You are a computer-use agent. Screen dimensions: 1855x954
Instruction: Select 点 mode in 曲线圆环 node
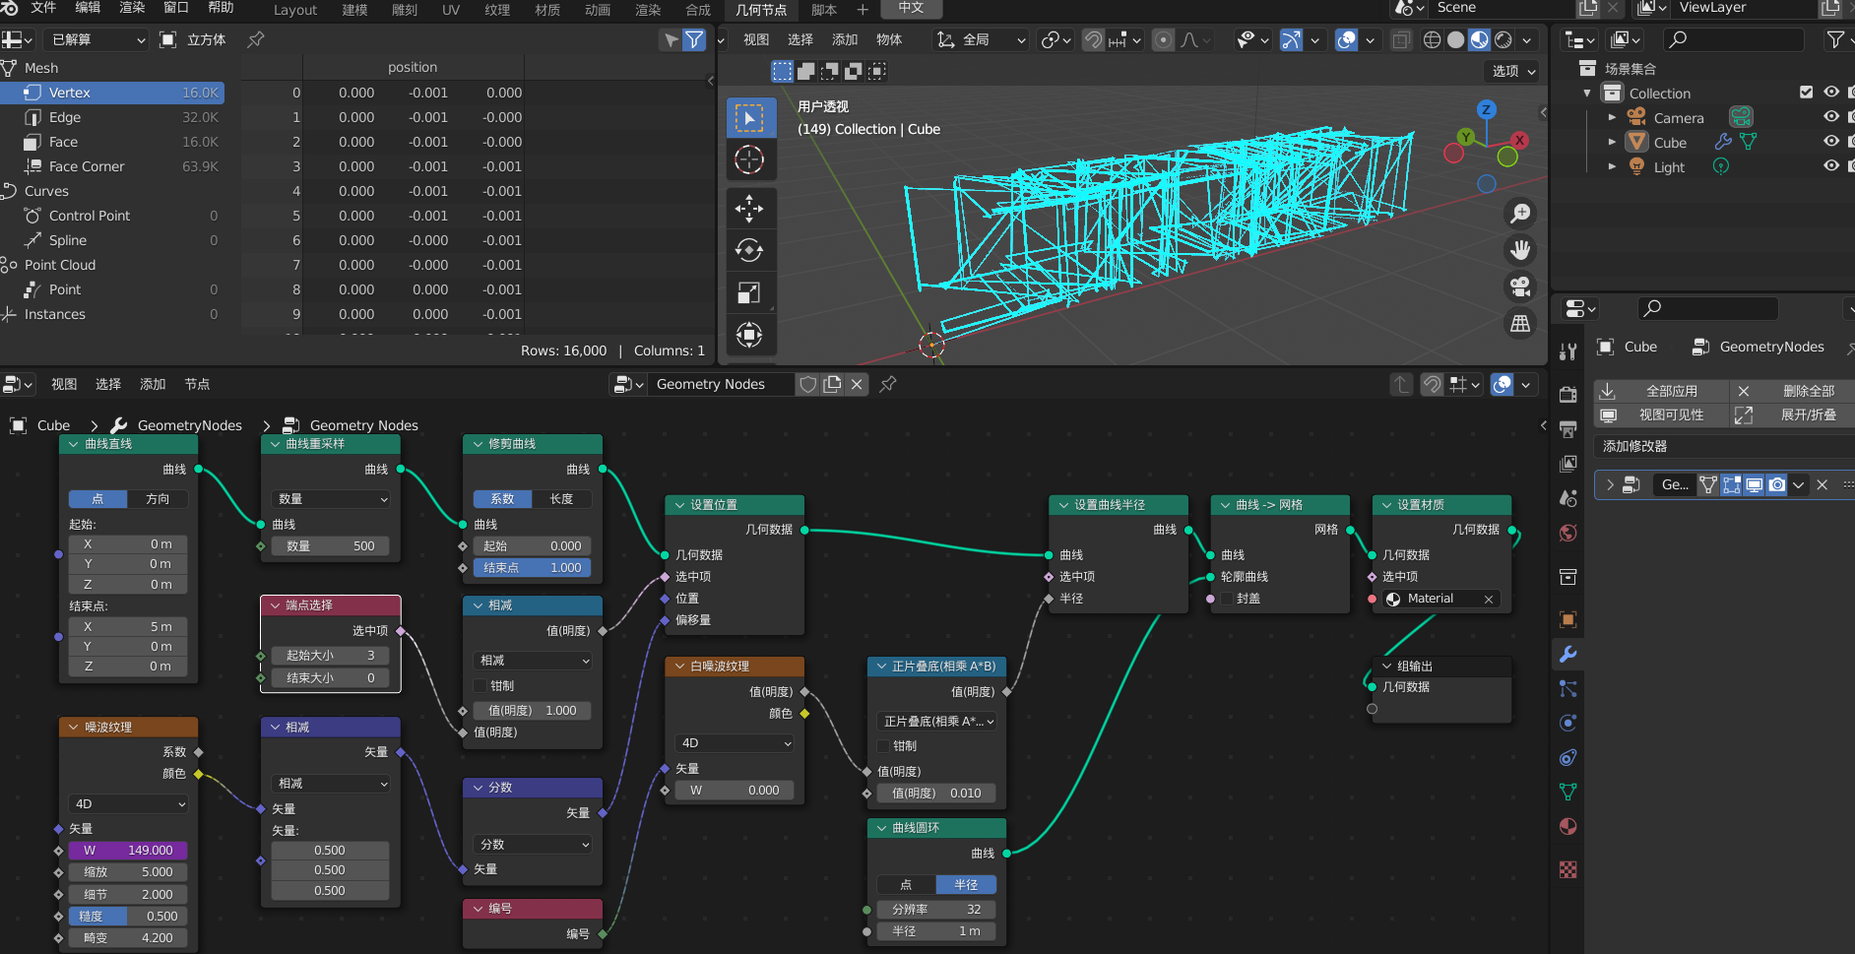[906, 885]
